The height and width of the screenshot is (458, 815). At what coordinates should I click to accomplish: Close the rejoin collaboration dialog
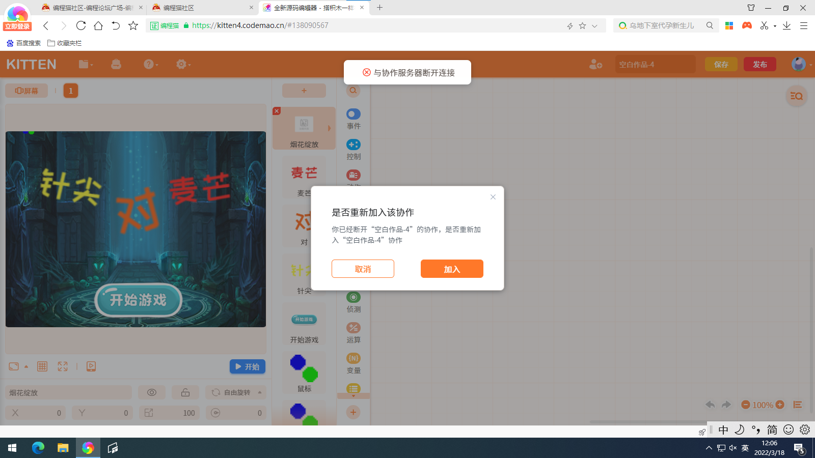tap(493, 197)
